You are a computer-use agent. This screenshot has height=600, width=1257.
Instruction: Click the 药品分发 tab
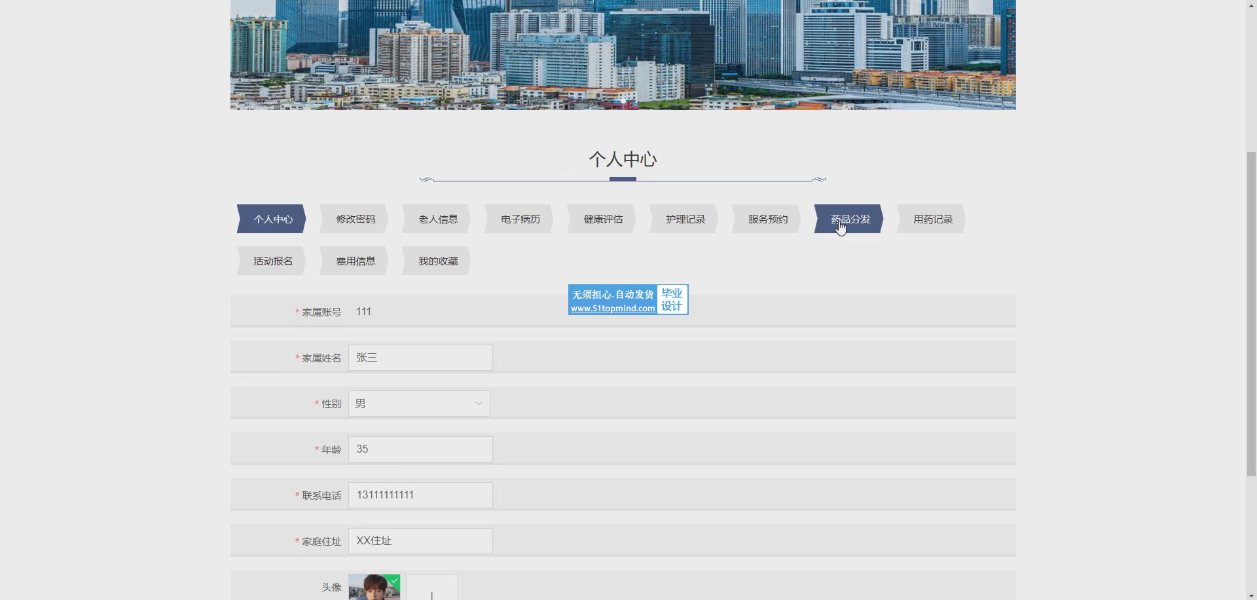(850, 219)
